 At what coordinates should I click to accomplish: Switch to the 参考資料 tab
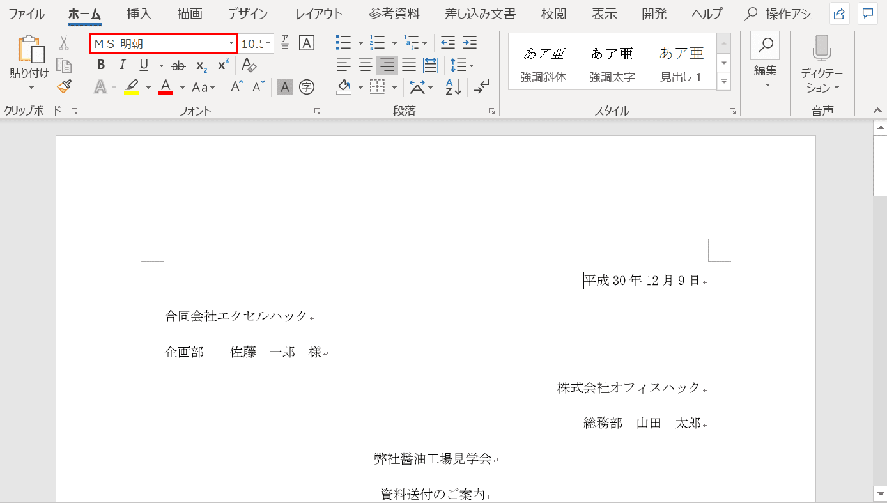coord(394,13)
